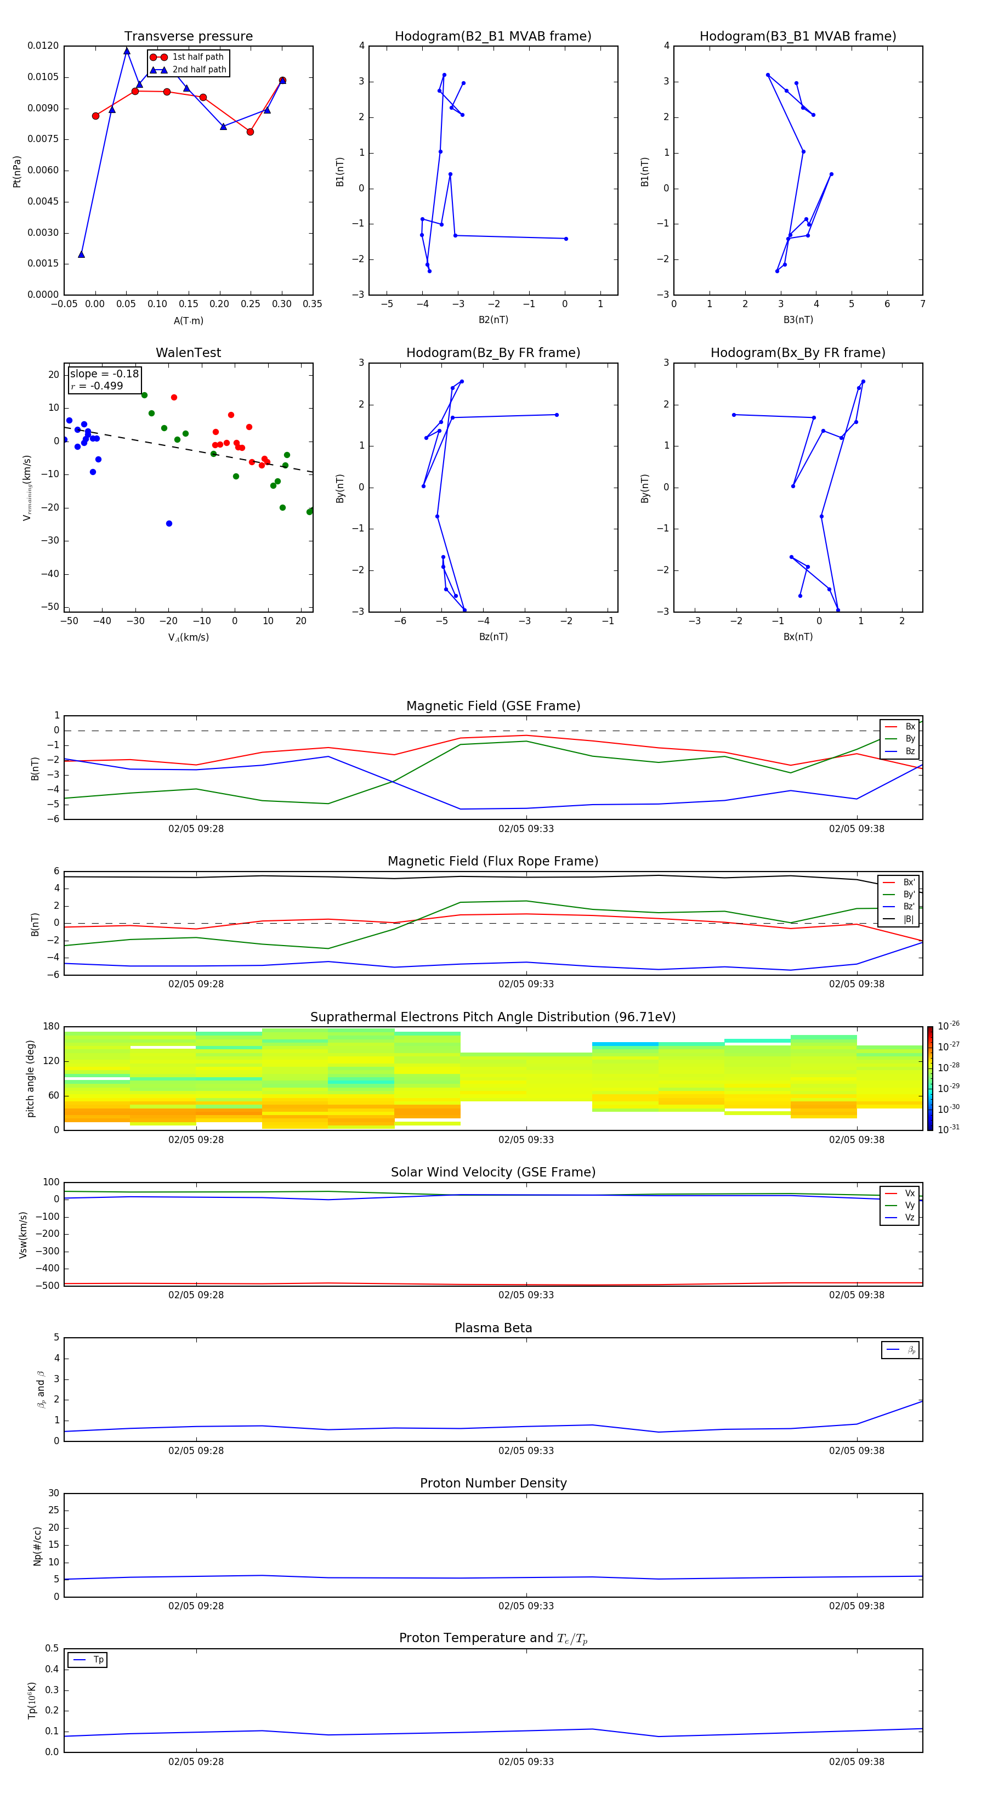Click the 'B2(nT)' axis label
Viewport: 987px width, 1810px height.
pos(493,320)
